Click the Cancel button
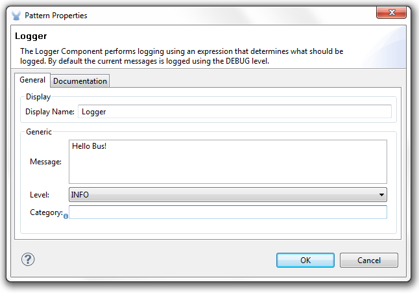The width and height of the screenshot is (419, 293). pos(368,261)
